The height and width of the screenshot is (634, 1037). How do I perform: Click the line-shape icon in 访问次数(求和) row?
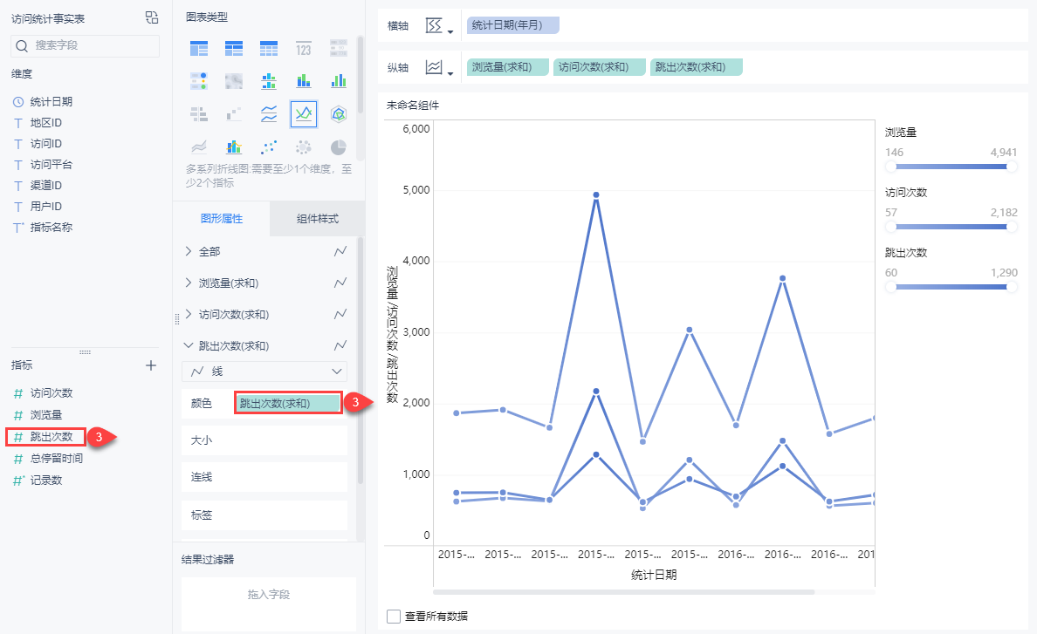coord(340,314)
